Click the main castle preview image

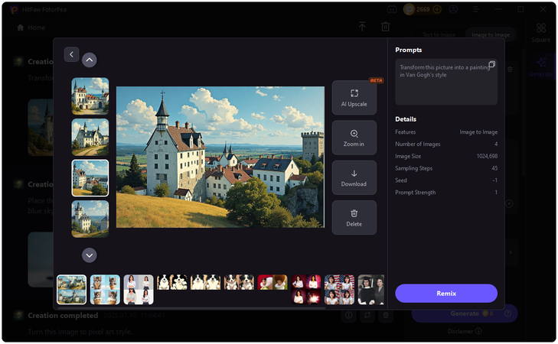coord(220,157)
